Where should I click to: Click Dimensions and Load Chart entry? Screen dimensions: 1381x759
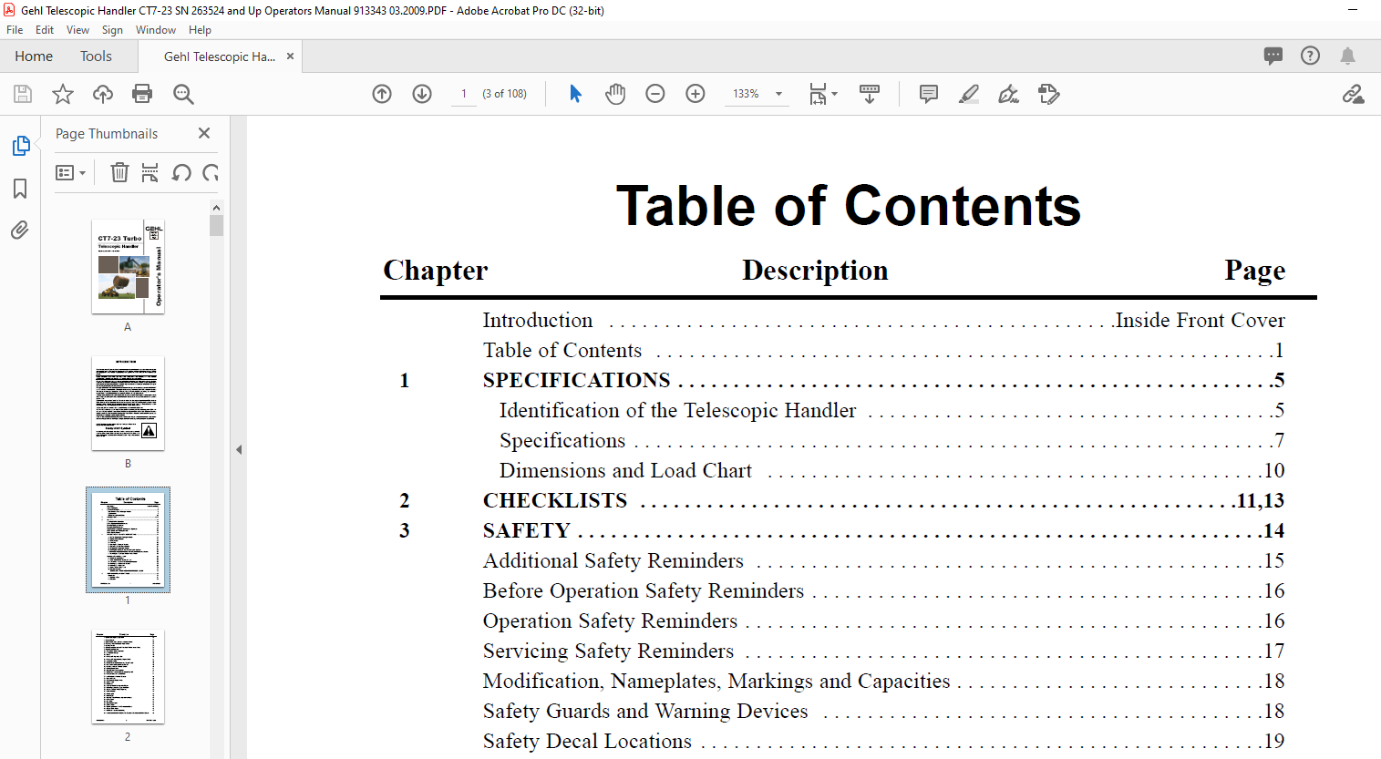coord(625,470)
